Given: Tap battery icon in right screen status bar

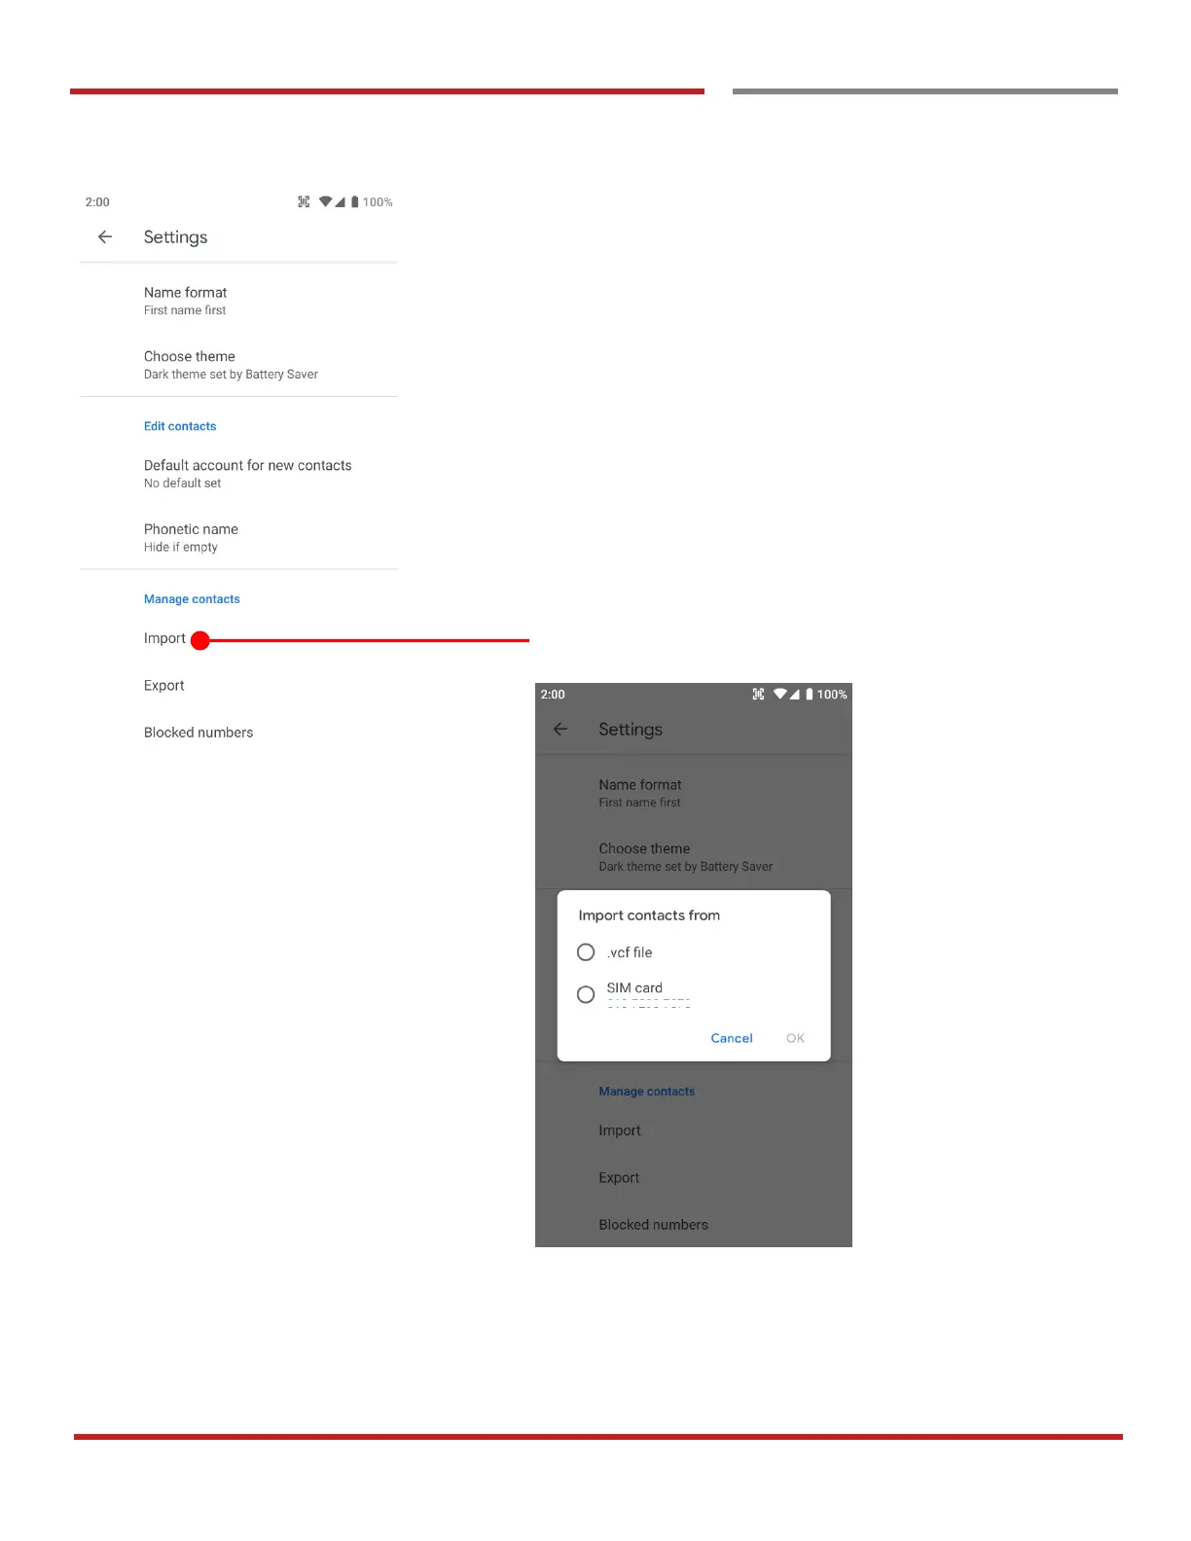Looking at the screenshot, I should 809,695.
